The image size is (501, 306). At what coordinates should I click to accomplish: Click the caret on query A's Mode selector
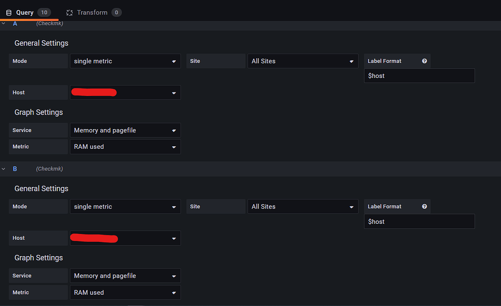point(174,61)
